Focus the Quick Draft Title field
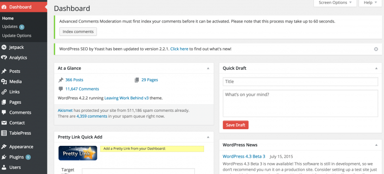The image size is (384, 174). 300,82
